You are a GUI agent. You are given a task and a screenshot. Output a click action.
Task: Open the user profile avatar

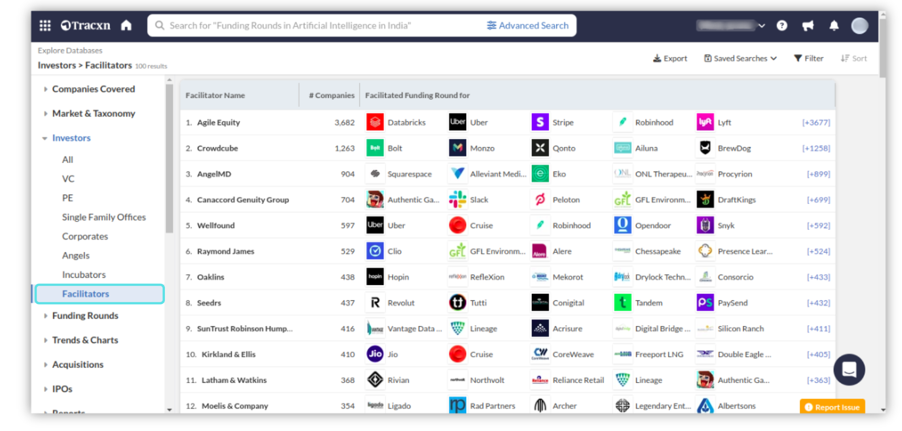(859, 25)
